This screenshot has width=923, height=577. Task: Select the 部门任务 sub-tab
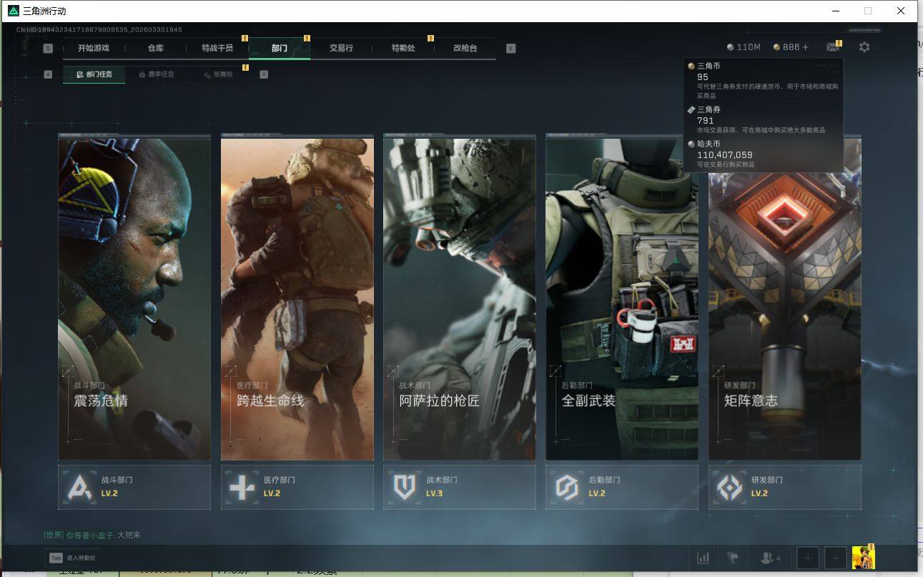[x=94, y=74]
